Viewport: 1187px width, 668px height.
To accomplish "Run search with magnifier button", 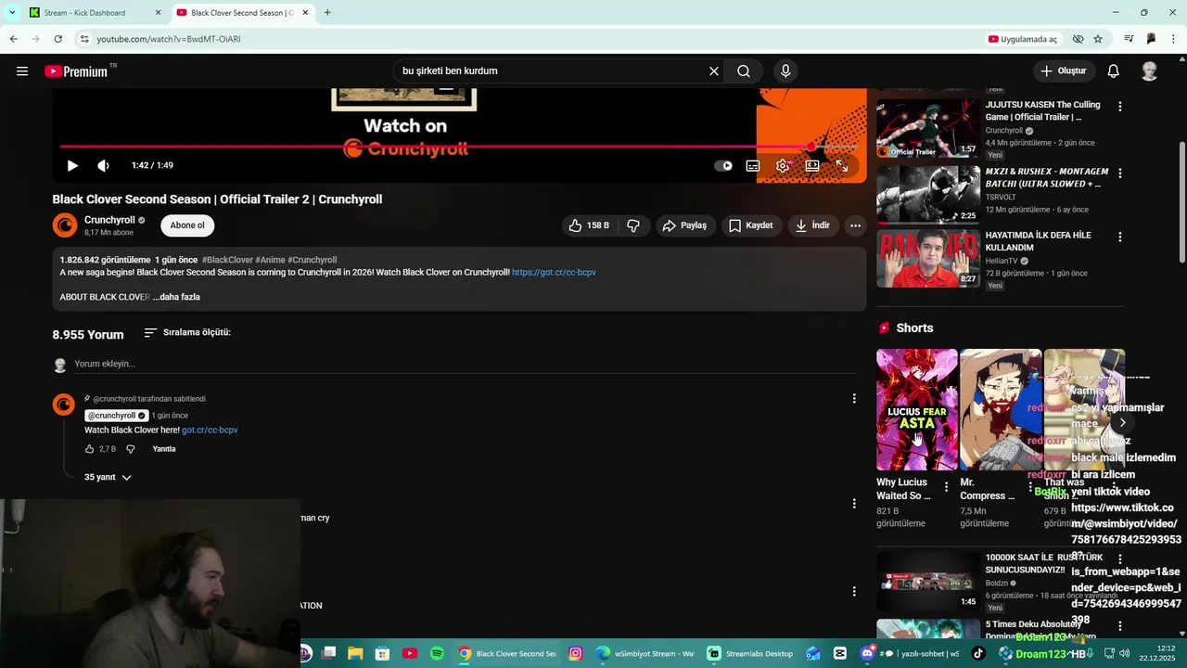I will [x=744, y=71].
